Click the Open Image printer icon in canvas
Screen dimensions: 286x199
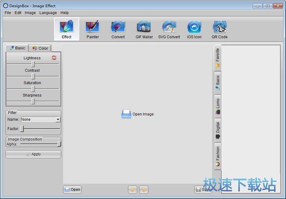[126, 114]
